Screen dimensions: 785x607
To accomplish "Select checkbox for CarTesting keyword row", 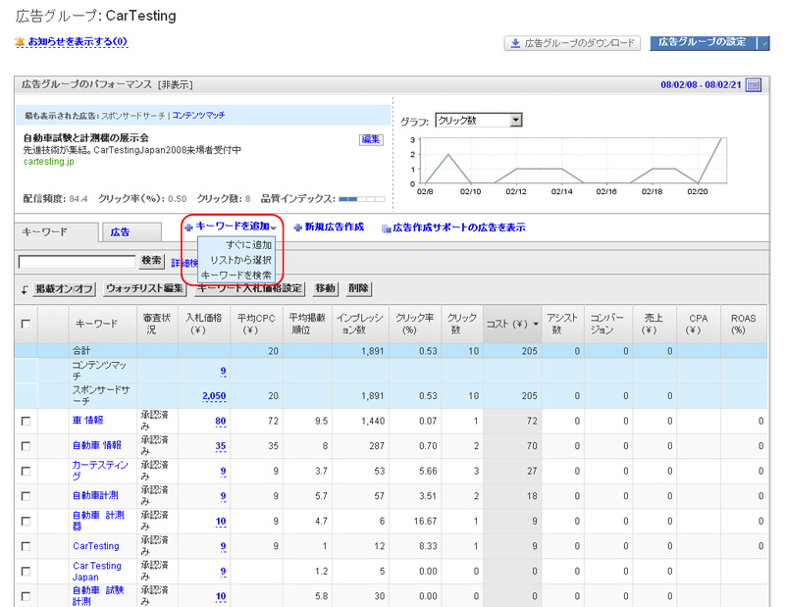I will pyautogui.click(x=26, y=546).
